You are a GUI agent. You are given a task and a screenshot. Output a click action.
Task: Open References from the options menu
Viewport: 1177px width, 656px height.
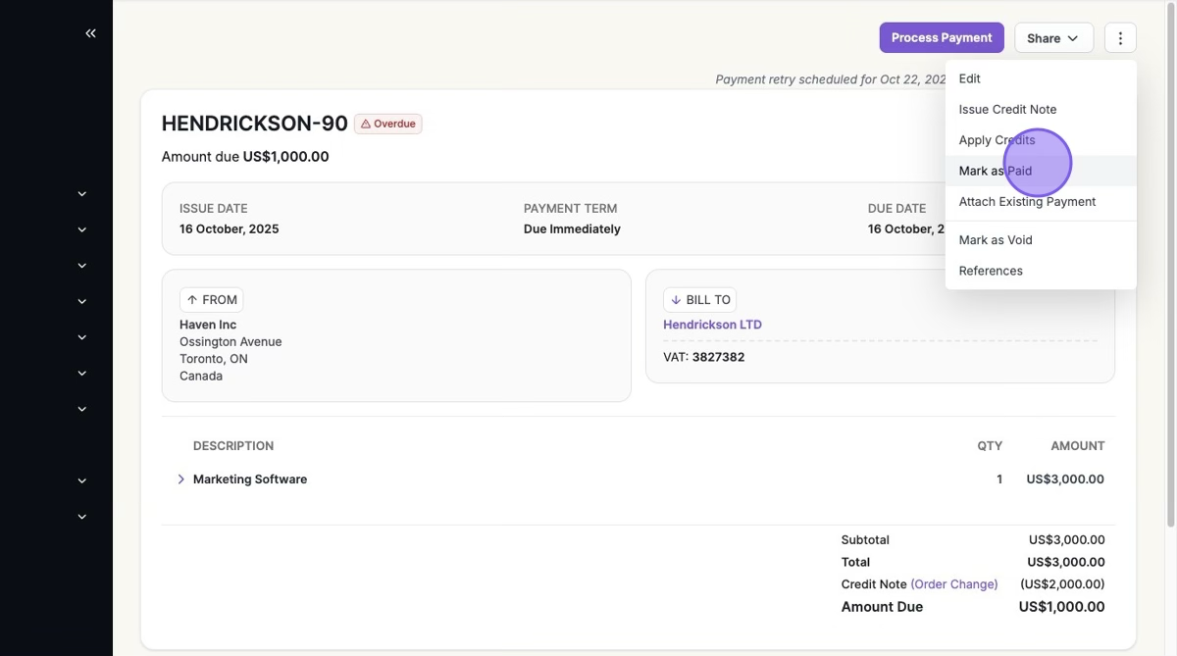pyautogui.click(x=991, y=271)
